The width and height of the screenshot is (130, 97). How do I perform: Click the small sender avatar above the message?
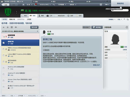click(44, 32)
